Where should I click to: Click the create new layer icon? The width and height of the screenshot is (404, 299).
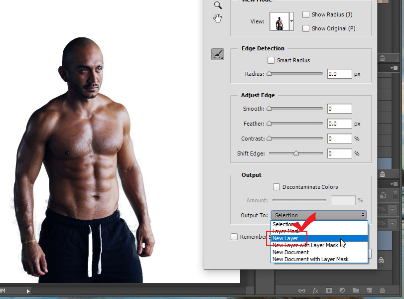(369, 290)
